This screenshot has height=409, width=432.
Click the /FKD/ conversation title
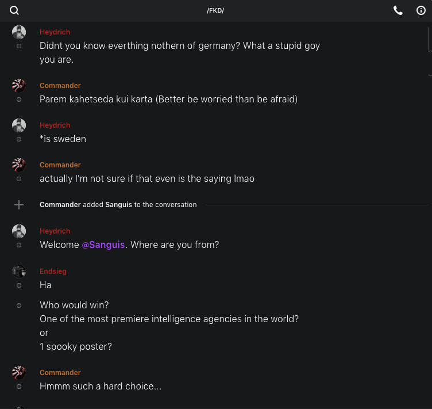215,10
